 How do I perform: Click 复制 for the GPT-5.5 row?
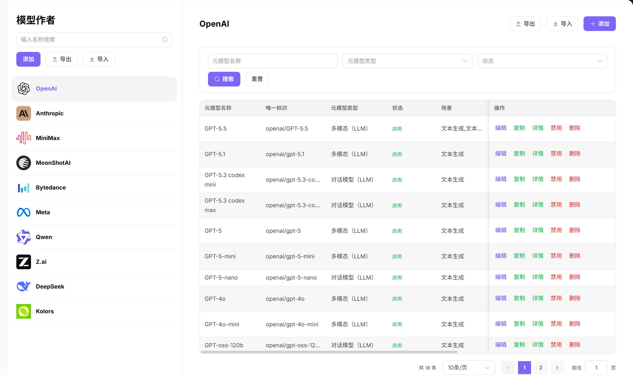[x=519, y=128]
